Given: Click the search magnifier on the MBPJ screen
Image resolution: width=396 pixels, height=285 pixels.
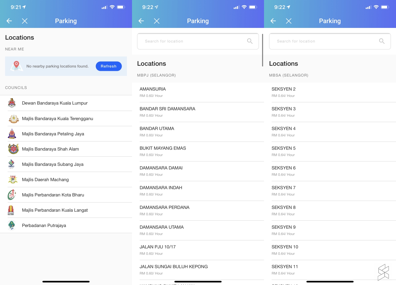Looking at the screenshot, I should click(x=249, y=41).
